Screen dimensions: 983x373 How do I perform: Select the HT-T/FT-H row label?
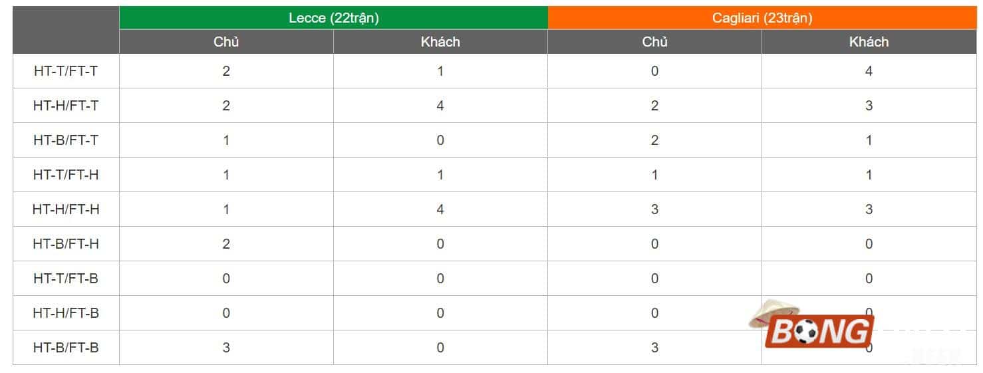pos(66,175)
